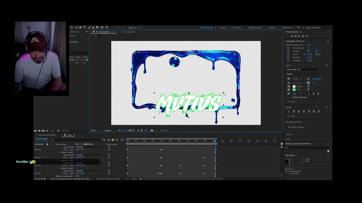Screen dimensions: 362x203
Task: Expand the Opcione... composición row
Action: (53, 176)
